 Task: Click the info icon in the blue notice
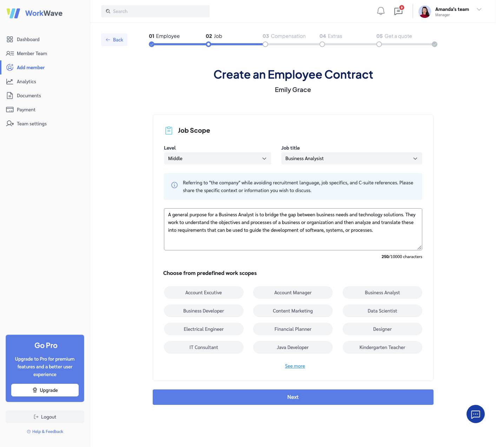174,185
